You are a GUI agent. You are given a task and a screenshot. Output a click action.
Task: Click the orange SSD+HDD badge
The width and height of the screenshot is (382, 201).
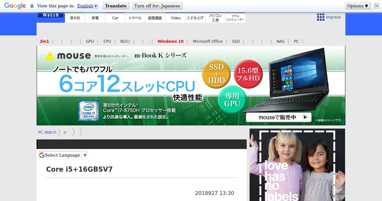[216, 74]
